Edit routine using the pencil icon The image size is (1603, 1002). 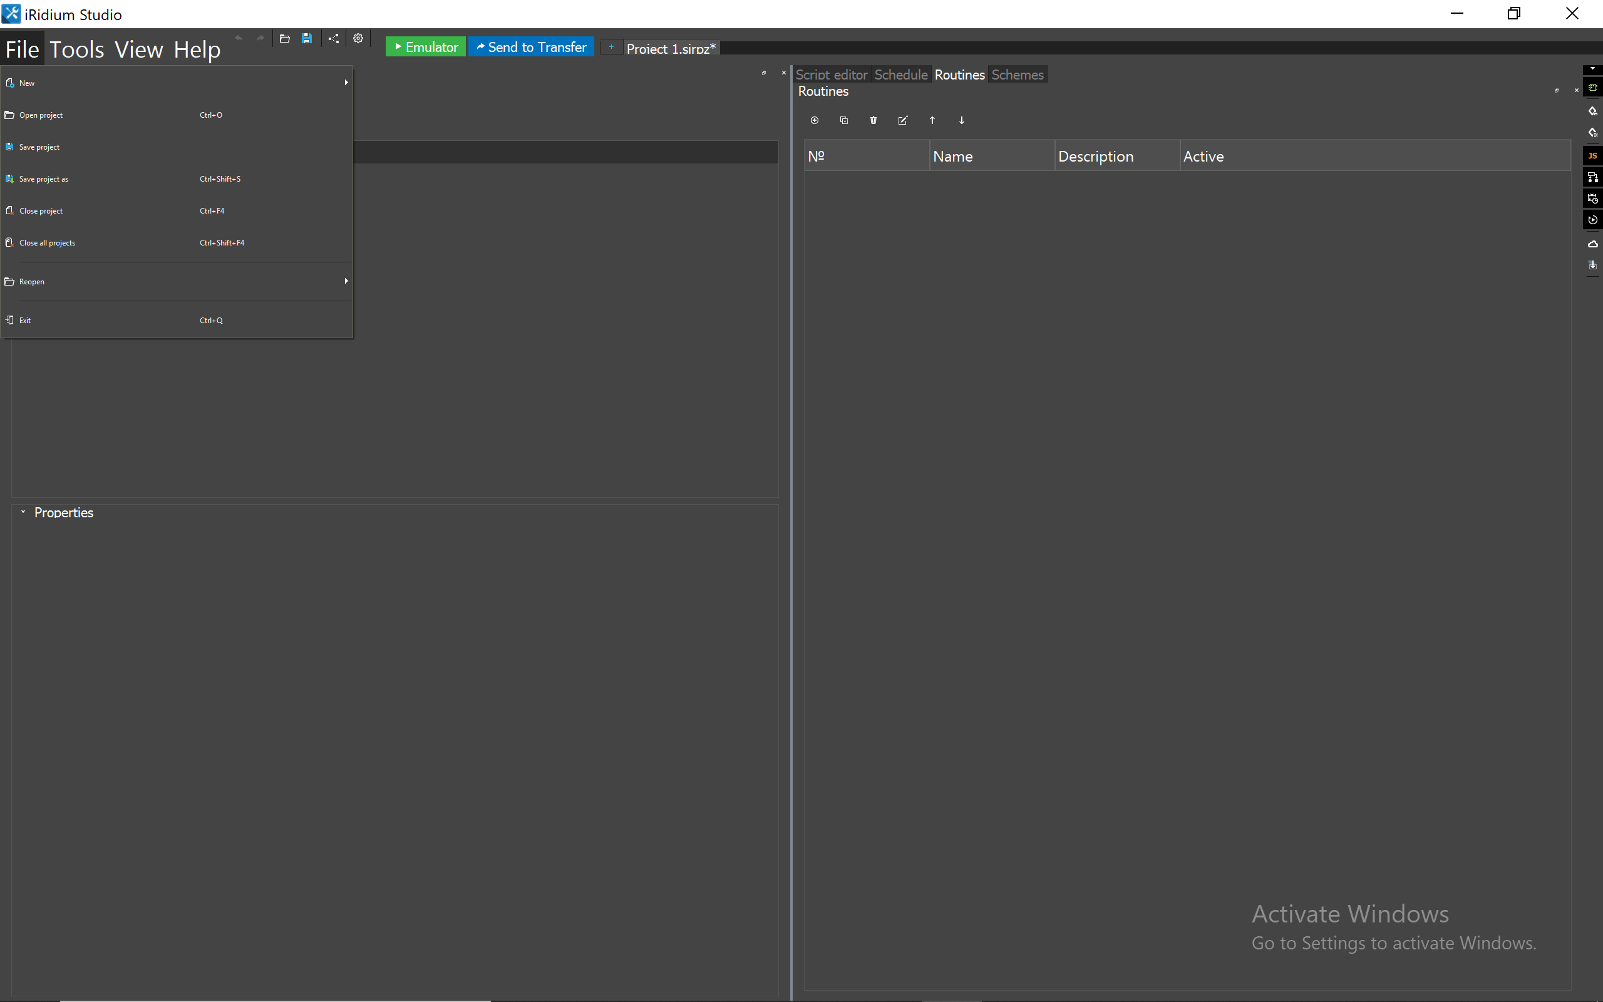903,120
